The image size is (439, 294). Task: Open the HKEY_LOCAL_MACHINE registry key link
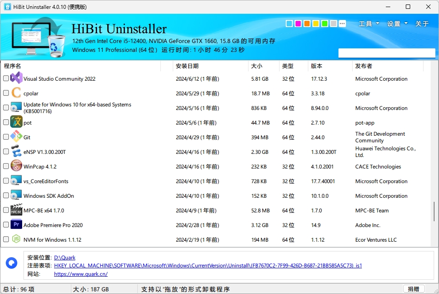tap(208, 266)
